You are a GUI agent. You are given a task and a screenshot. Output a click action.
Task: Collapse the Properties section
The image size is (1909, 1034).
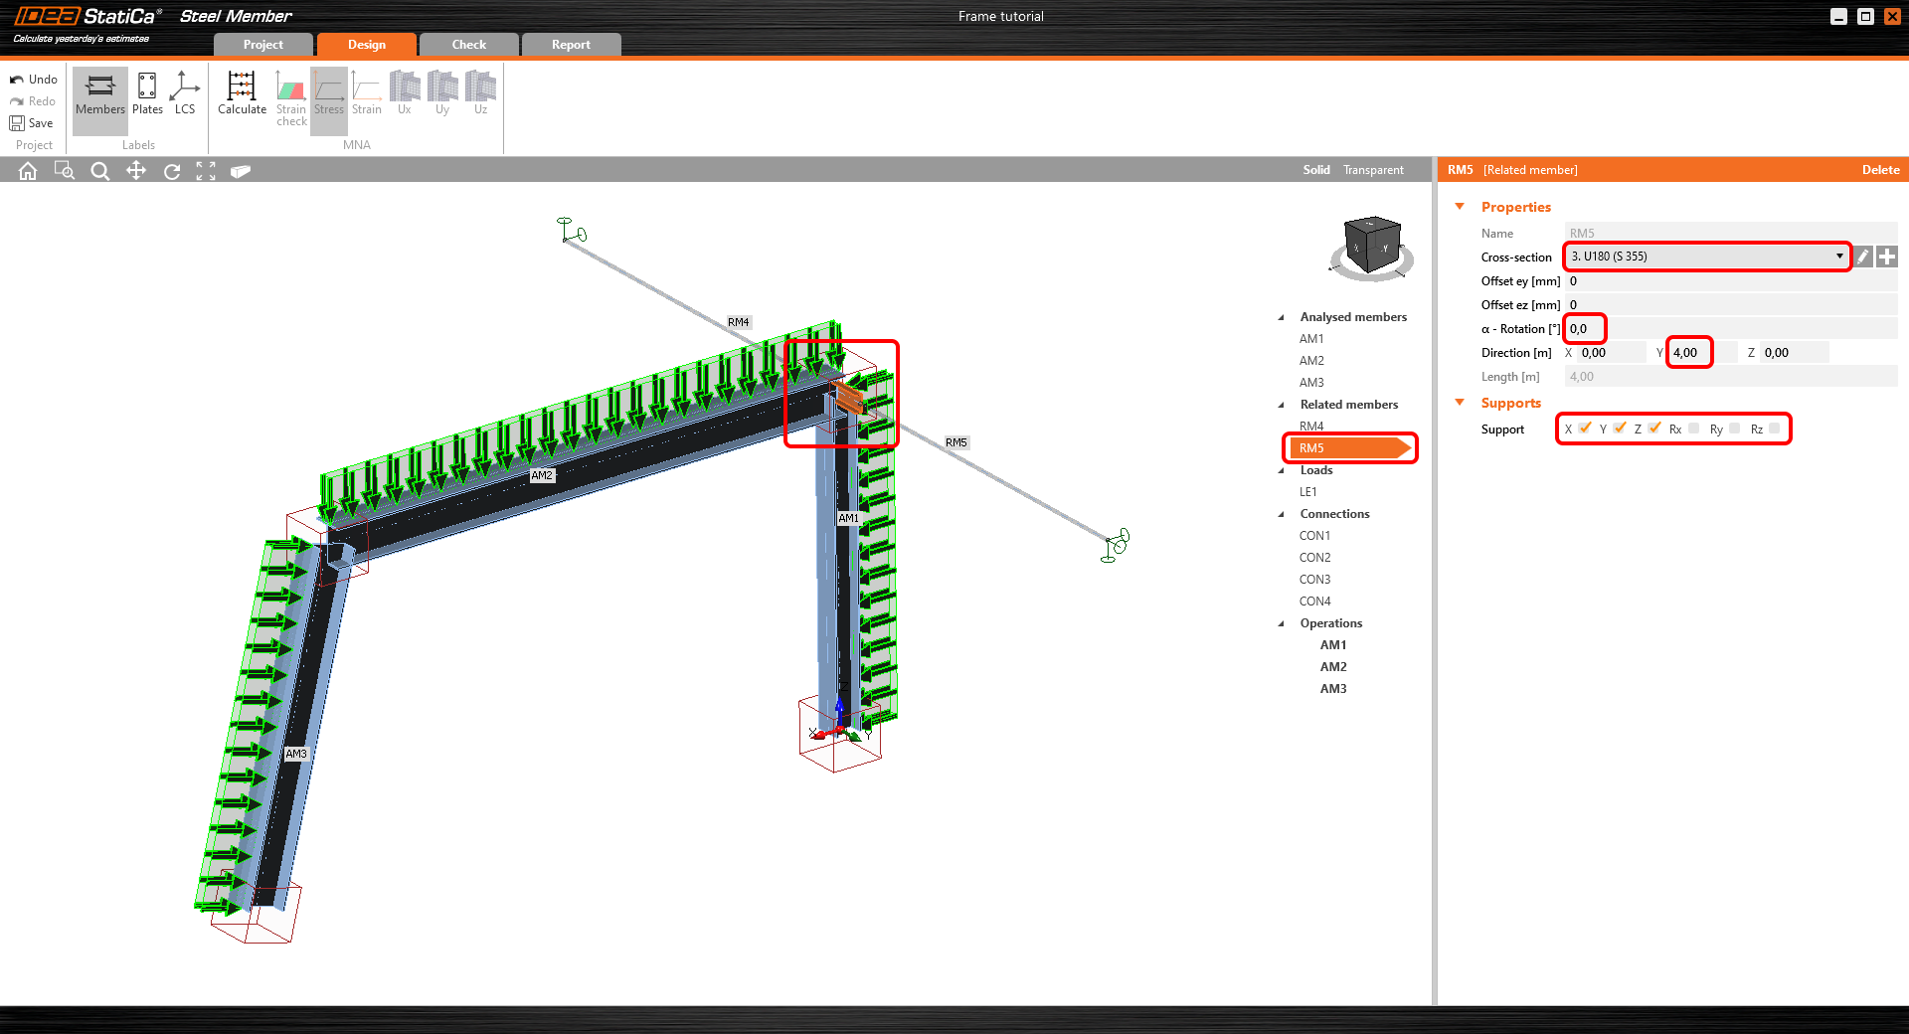point(1460,207)
